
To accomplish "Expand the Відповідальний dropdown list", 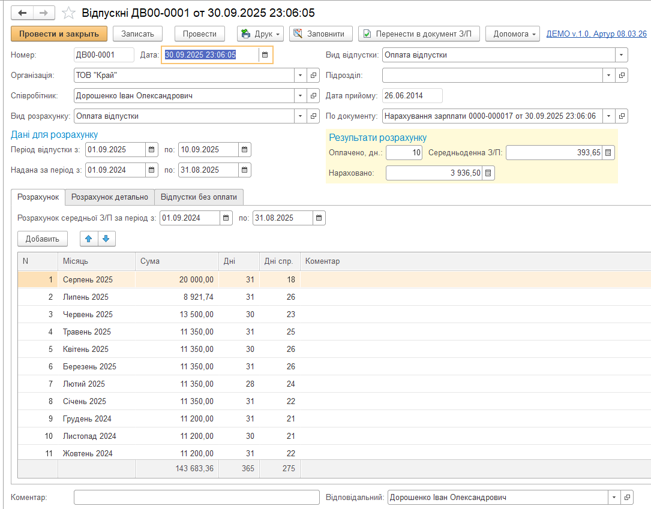I will pyautogui.click(x=613, y=498).
